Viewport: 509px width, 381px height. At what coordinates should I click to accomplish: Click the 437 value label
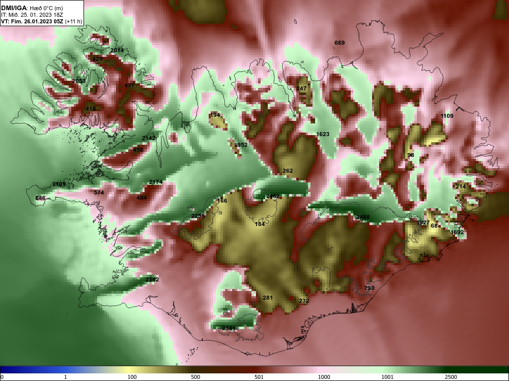click(x=129, y=85)
